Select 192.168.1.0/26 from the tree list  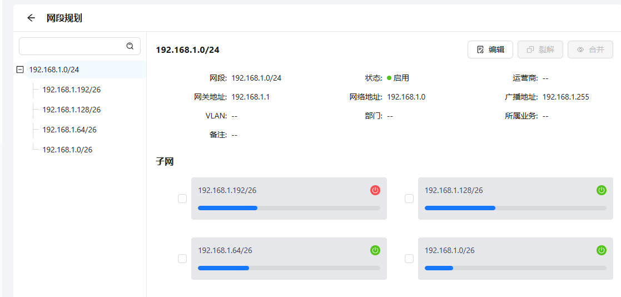pyautogui.click(x=67, y=150)
